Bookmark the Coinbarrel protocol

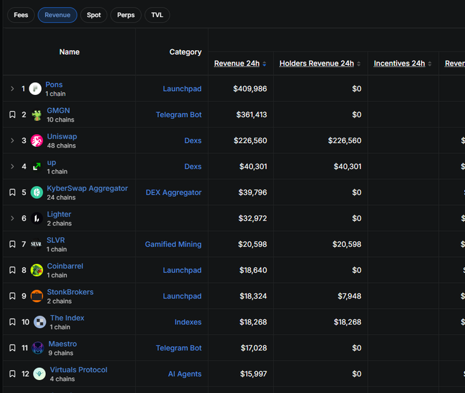[x=12, y=270]
